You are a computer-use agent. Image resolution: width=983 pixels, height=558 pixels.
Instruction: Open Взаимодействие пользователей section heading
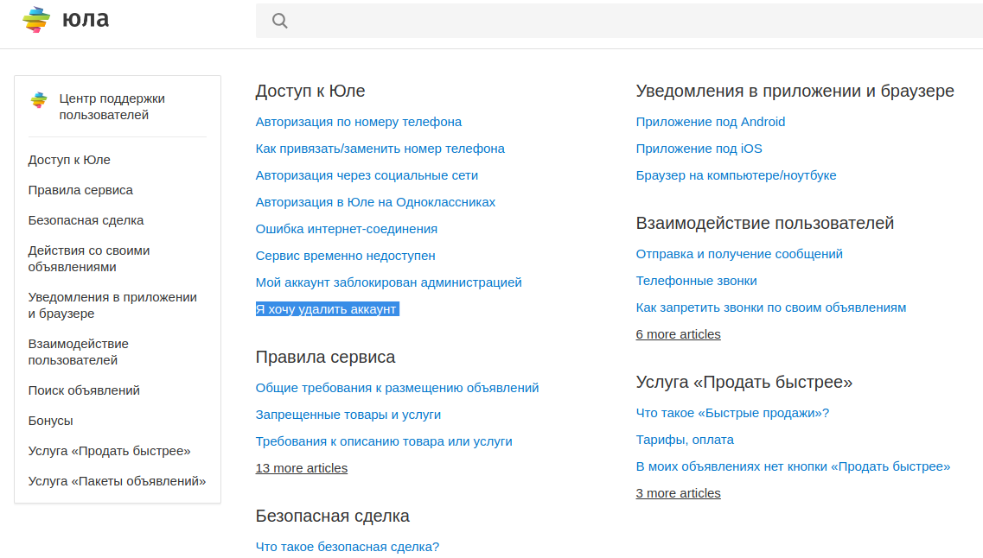[765, 223]
